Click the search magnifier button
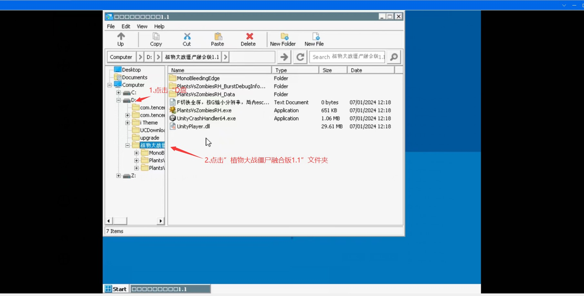 [394, 57]
